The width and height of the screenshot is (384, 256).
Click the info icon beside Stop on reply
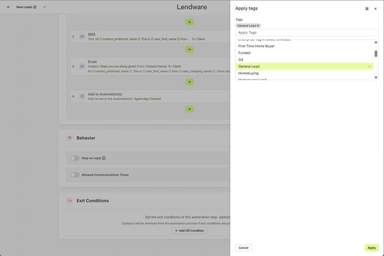[x=104, y=158]
